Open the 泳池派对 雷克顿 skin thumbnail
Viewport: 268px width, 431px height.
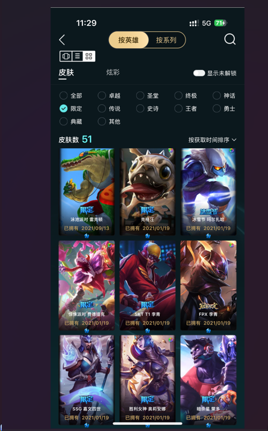[x=87, y=191]
